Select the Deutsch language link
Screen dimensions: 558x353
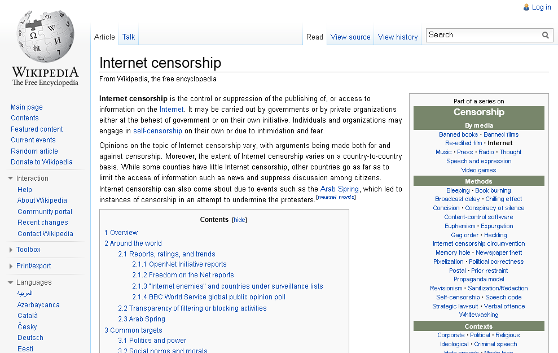[x=30, y=338]
